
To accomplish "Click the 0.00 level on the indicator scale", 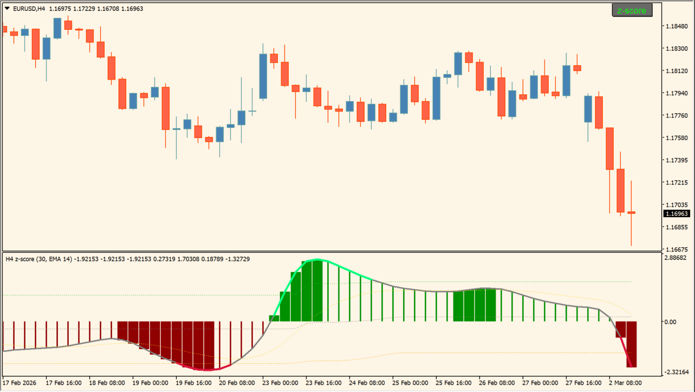I will [x=671, y=322].
